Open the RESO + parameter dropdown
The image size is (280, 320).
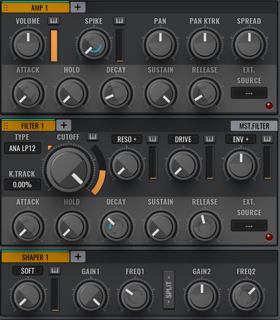[x=127, y=139]
